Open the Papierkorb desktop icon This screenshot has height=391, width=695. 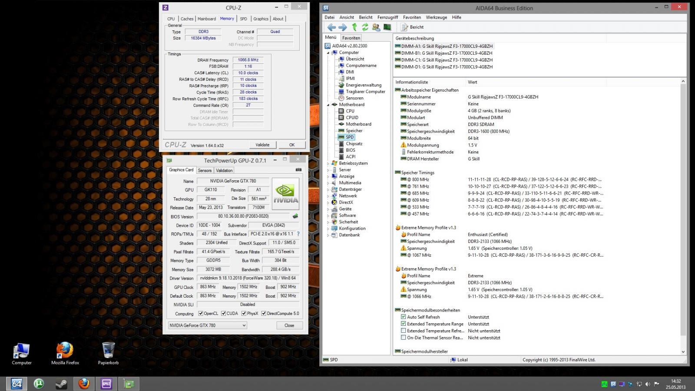tap(108, 353)
